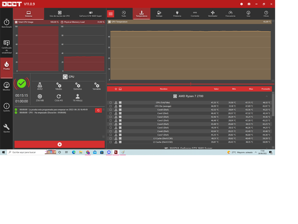This screenshot has width=298, height=224.
Task: Open taskbar weather 27°C widget
Action: [240, 152]
